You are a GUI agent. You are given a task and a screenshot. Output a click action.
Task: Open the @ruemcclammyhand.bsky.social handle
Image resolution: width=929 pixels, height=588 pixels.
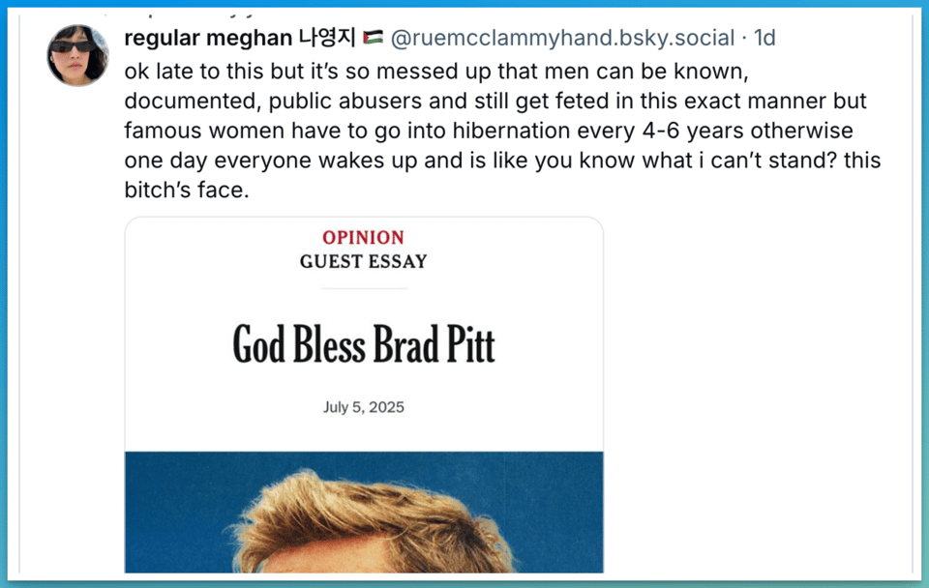pyautogui.click(x=562, y=38)
